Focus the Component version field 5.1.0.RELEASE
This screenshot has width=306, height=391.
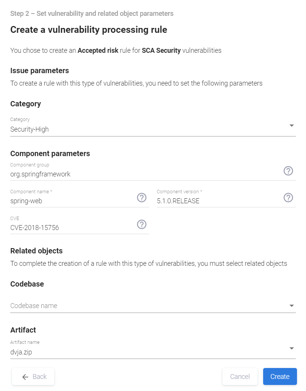178,201
